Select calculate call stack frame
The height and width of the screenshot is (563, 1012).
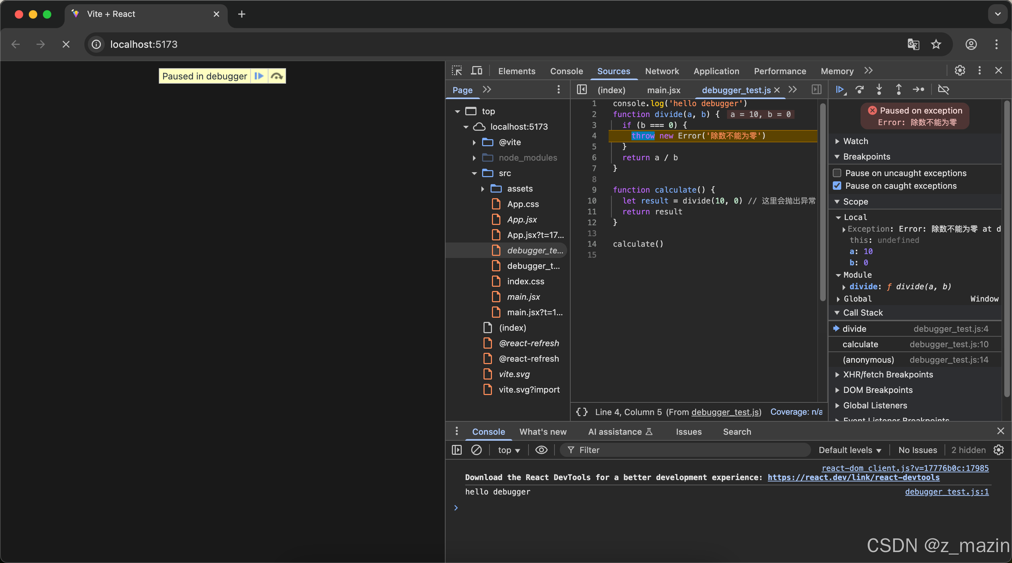click(915, 344)
